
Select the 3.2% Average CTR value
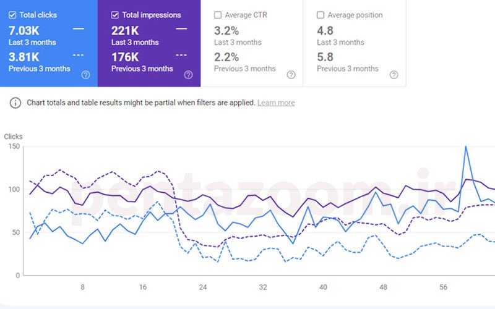[226, 30]
